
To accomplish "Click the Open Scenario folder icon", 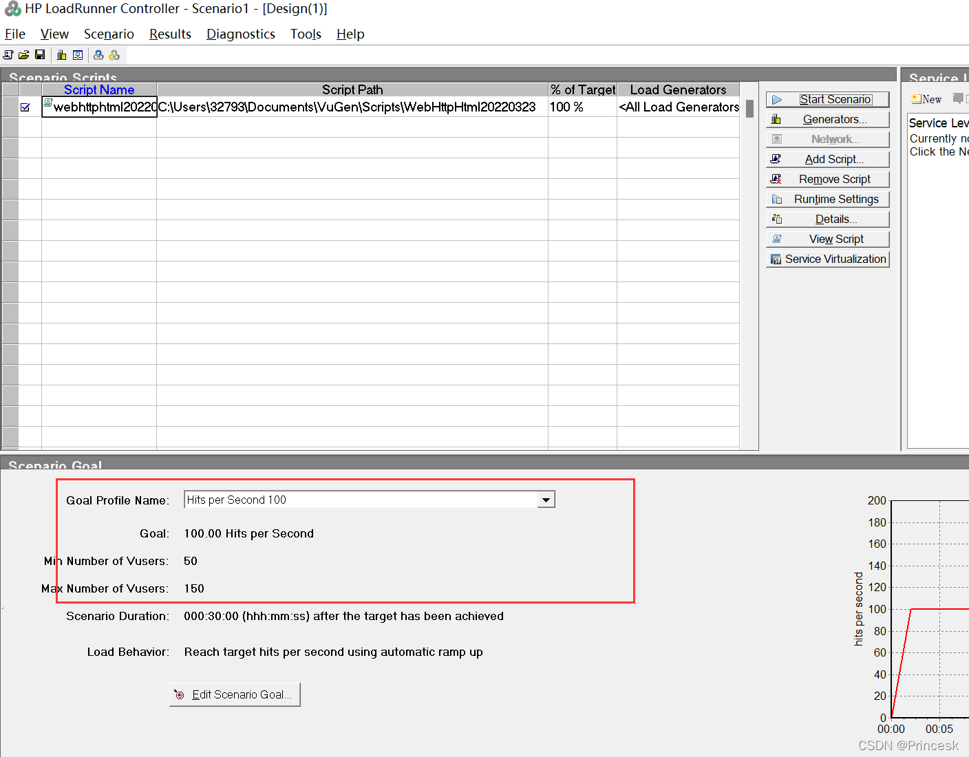I will pos(24,55).
